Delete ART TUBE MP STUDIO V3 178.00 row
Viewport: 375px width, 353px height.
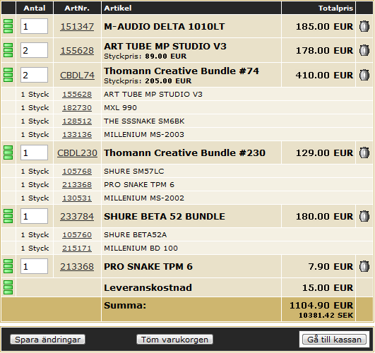364,50
